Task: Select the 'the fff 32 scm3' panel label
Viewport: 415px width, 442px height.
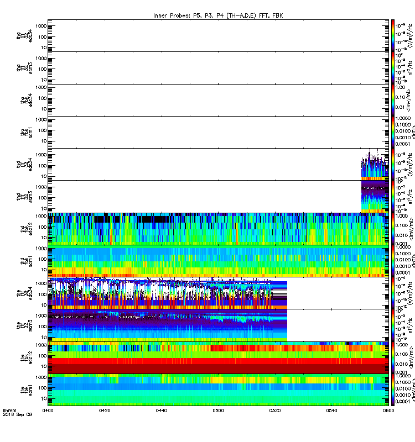Action: click(x=24, y=325)
